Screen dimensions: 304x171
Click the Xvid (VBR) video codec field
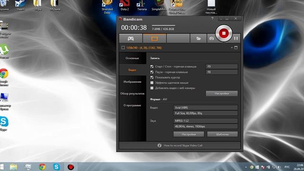pos(206,108)
